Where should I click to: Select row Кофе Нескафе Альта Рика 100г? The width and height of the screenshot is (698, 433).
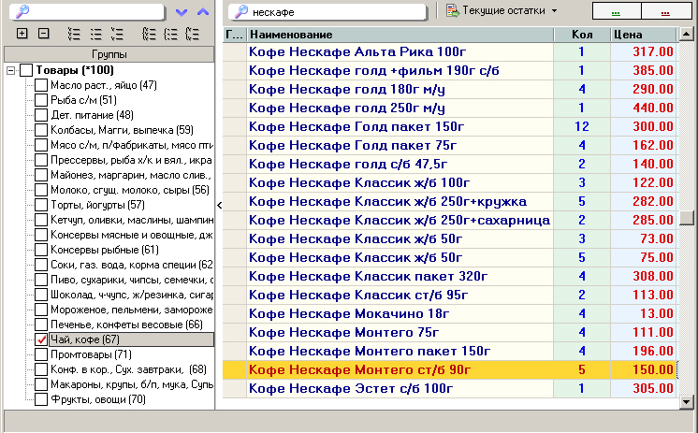click(450, 51)
